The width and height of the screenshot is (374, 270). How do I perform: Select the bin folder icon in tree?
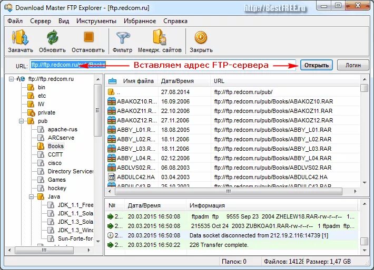[31, 87]
